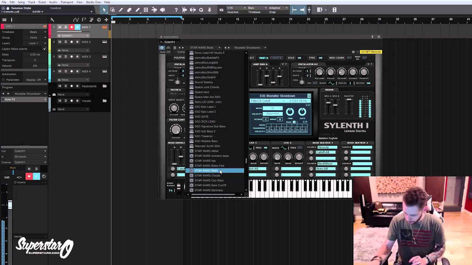Select the Listen tool in the toolbar
The image size is (472, 265).
coord(163,10)
